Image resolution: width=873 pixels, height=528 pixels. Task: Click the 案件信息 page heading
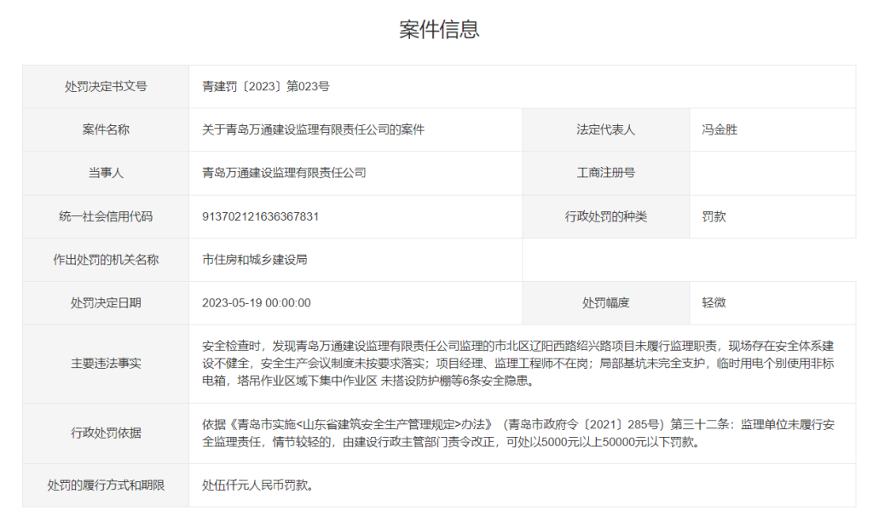click(x=439, y=30)
